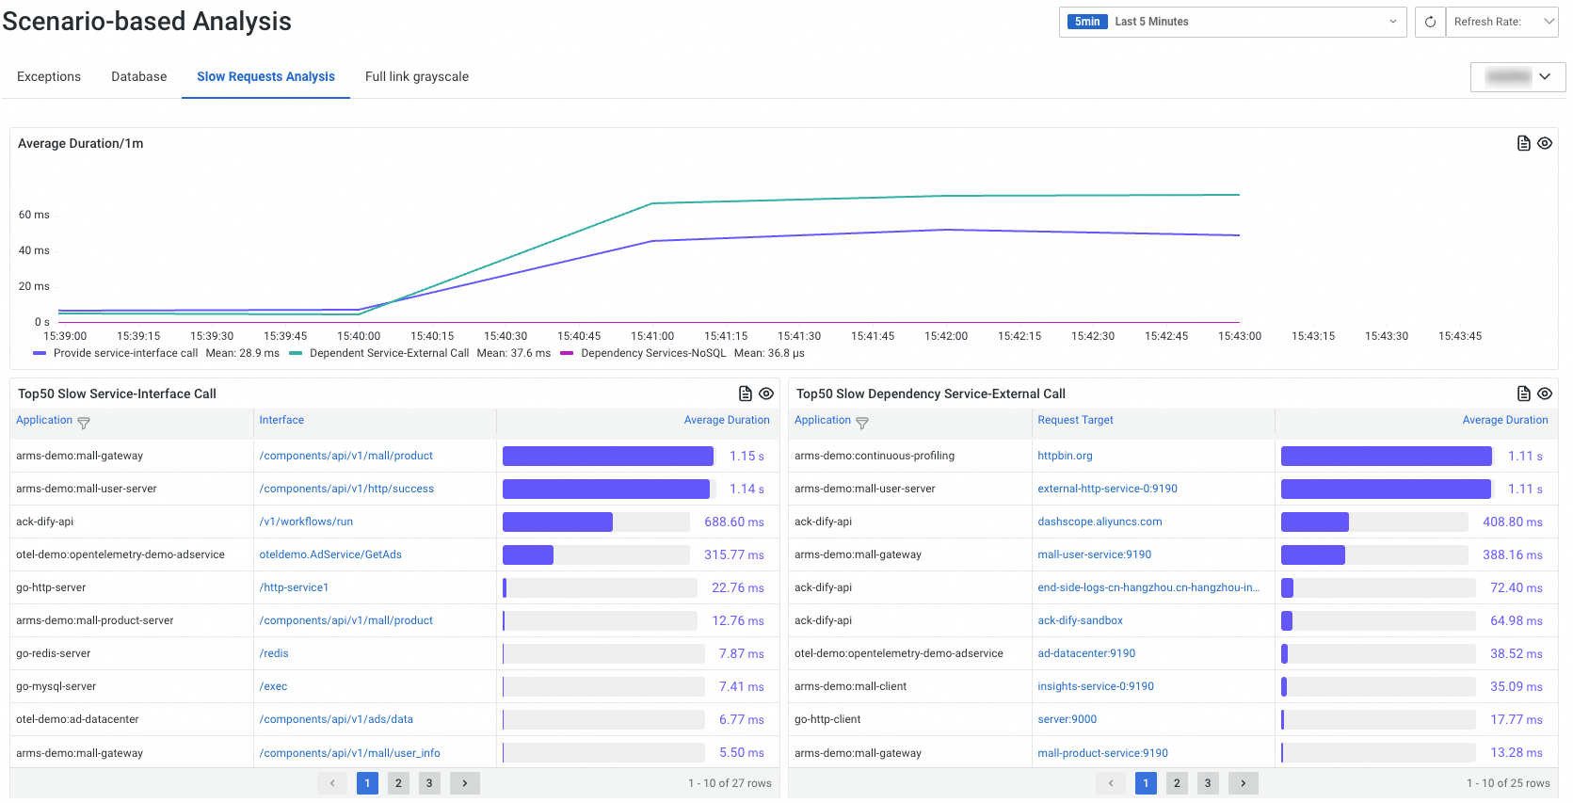Go to page 2 of Service-Interface Call table
Image resolution: width=1573 pixels, height=803 pixels.
click(398, 783)
